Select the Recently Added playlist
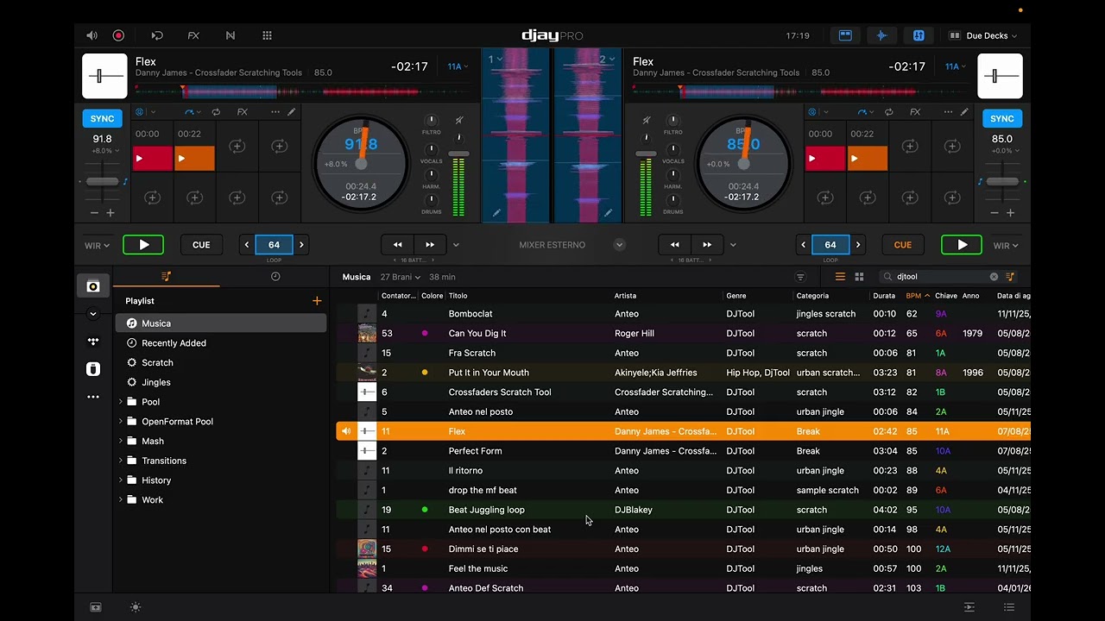Screen dimensions: 1105x621 click(x=174, y=343)
